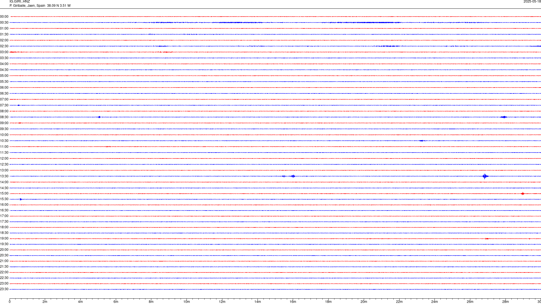Click the blue blip near 23m on 10:30 trace
Image resolution: width=541 pixels, height=304 pixels.
pyautogui.click(x=422, y=141)
